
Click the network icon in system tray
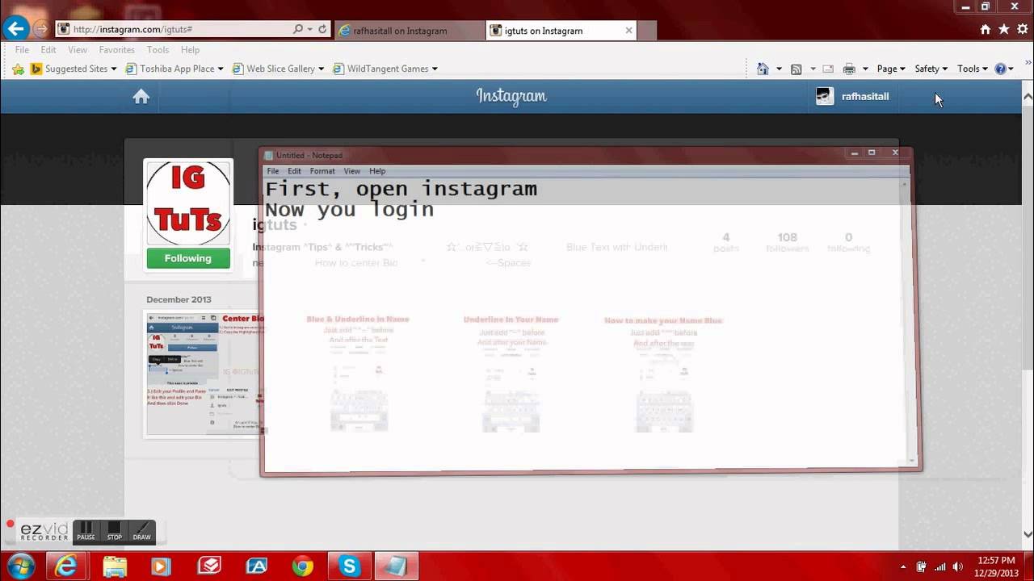(x=939, y=566)
